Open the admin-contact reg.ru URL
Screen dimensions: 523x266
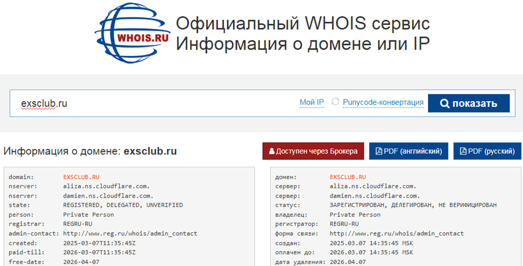[x=130, y=233]
